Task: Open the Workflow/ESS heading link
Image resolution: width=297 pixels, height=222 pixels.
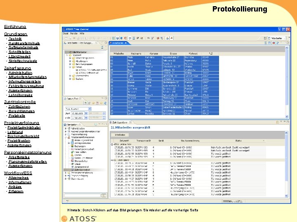Action: point(18,173)
